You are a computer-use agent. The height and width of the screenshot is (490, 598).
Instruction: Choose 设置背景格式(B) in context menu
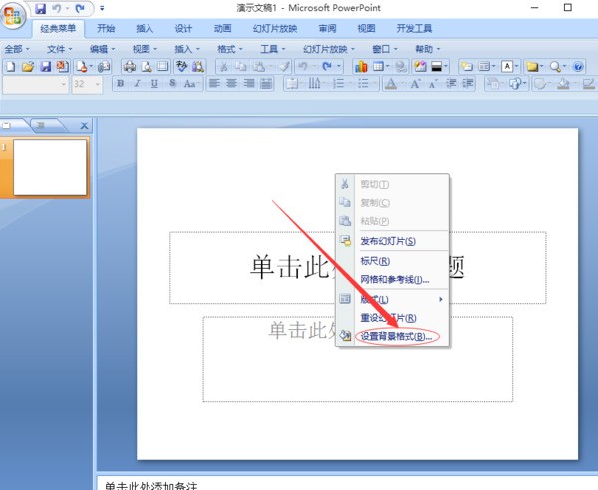click(393, 336)
